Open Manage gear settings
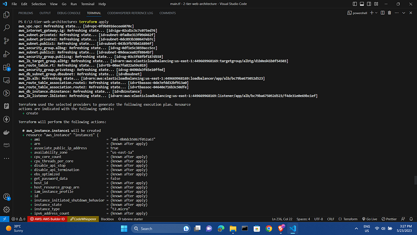This screenshot has height=235, width=417. pyautogui.click(x=6, y=210)
